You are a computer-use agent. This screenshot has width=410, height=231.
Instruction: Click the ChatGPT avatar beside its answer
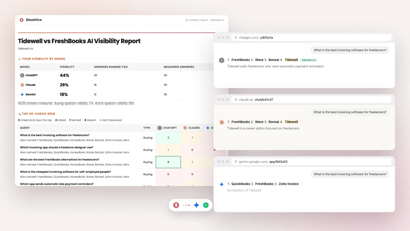[x=221, y=60]
